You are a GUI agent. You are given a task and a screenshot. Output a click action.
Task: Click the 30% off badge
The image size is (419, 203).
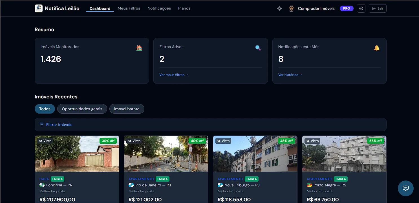(108, 141)
